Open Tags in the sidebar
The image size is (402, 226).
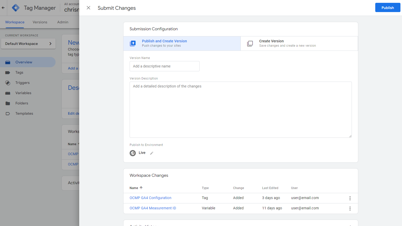19,72
